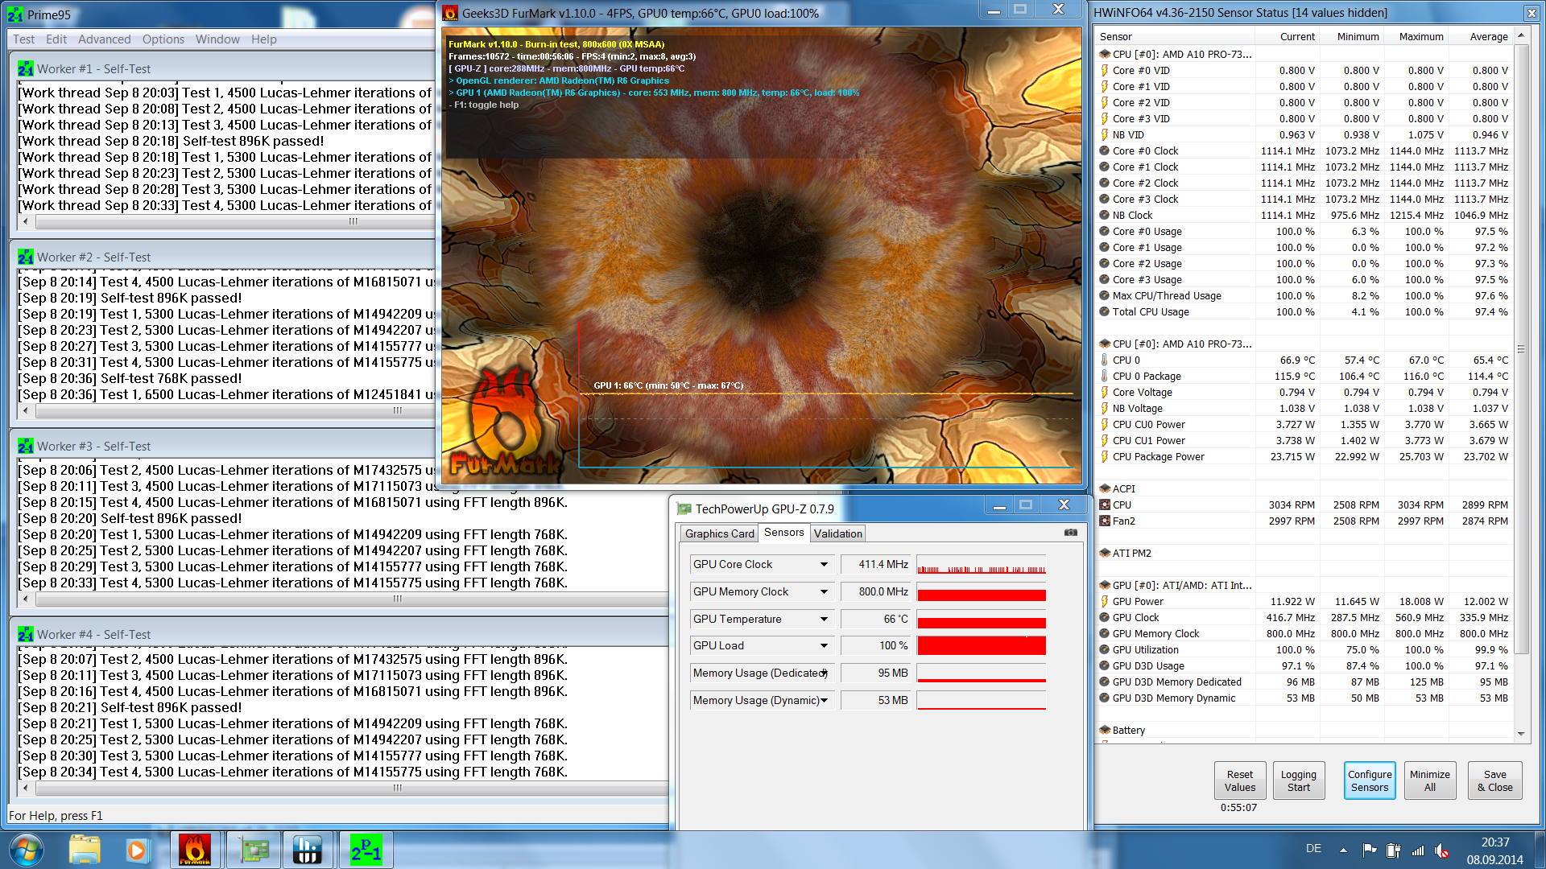Open the Help menu in Prime95
This screenshot has width=1546, height=869.
[264, 39]
